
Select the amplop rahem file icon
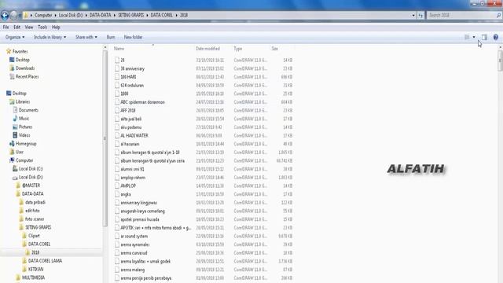coord(117,178)
